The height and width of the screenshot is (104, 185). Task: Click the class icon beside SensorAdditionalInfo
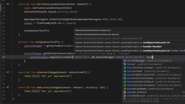[125, 75]
